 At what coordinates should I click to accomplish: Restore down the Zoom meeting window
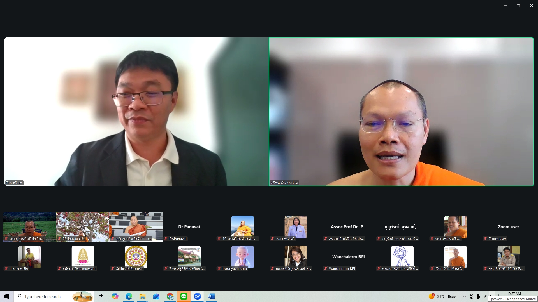coord(519,6)
